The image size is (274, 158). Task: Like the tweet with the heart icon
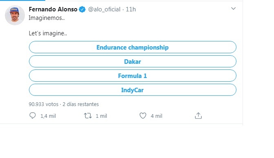pyautogui.click(x=143, y=116)
